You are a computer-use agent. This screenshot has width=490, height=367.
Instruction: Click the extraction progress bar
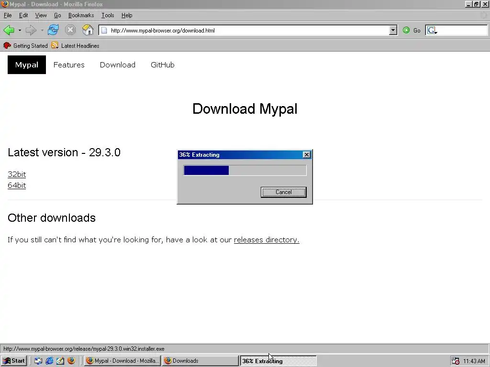[245, 171]
